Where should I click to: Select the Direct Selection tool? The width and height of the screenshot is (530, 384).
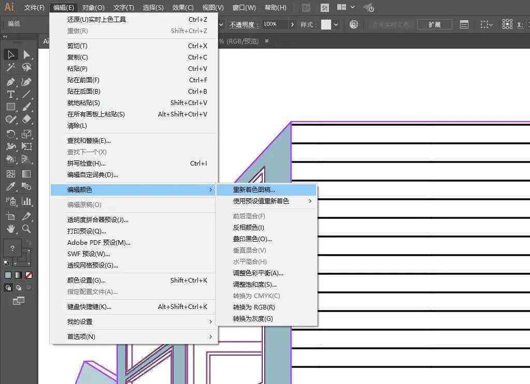[26, 54]
